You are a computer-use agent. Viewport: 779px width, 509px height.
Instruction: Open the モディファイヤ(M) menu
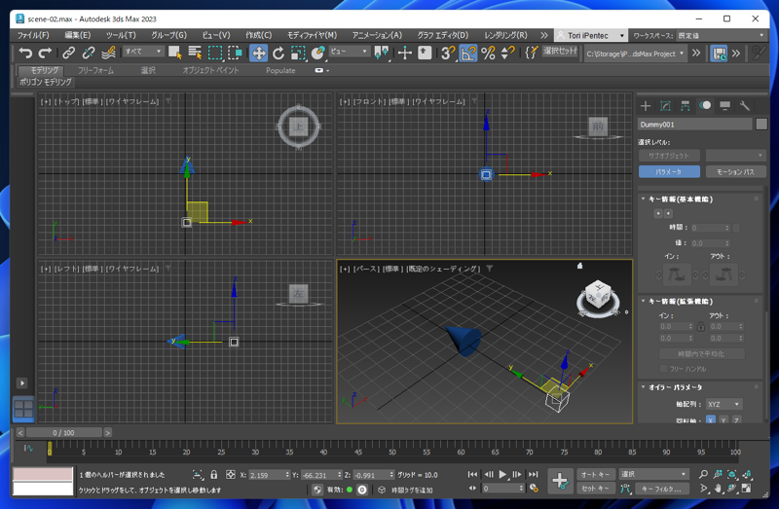click(312, 35)
